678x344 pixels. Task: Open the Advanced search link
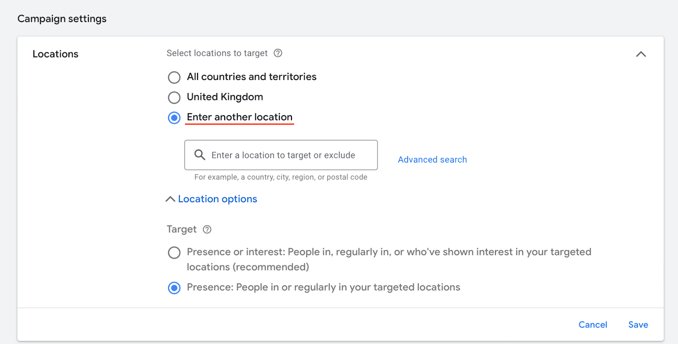click(x=432, y=160)
